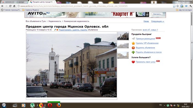Go to the 'Следующее →' listing
Image resolution: width=193 pixels, height=108 pixels.
click(158, 21)
